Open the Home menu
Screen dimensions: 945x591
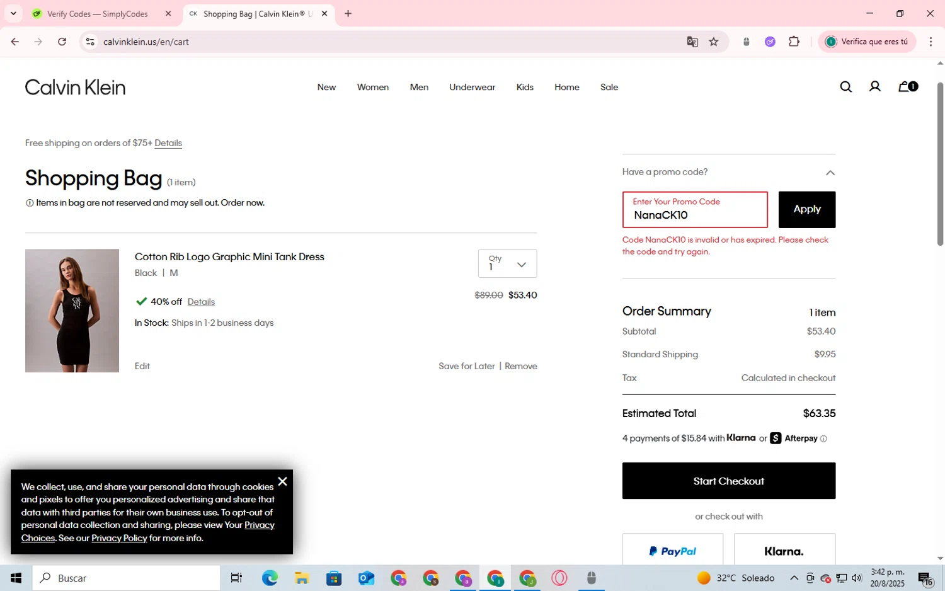click(x=567, y=87)
